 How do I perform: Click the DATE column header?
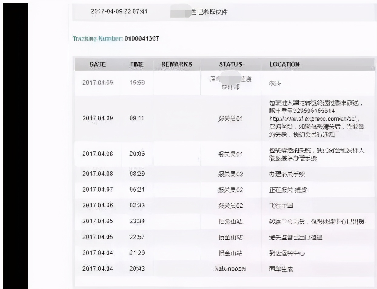point(98,64)
